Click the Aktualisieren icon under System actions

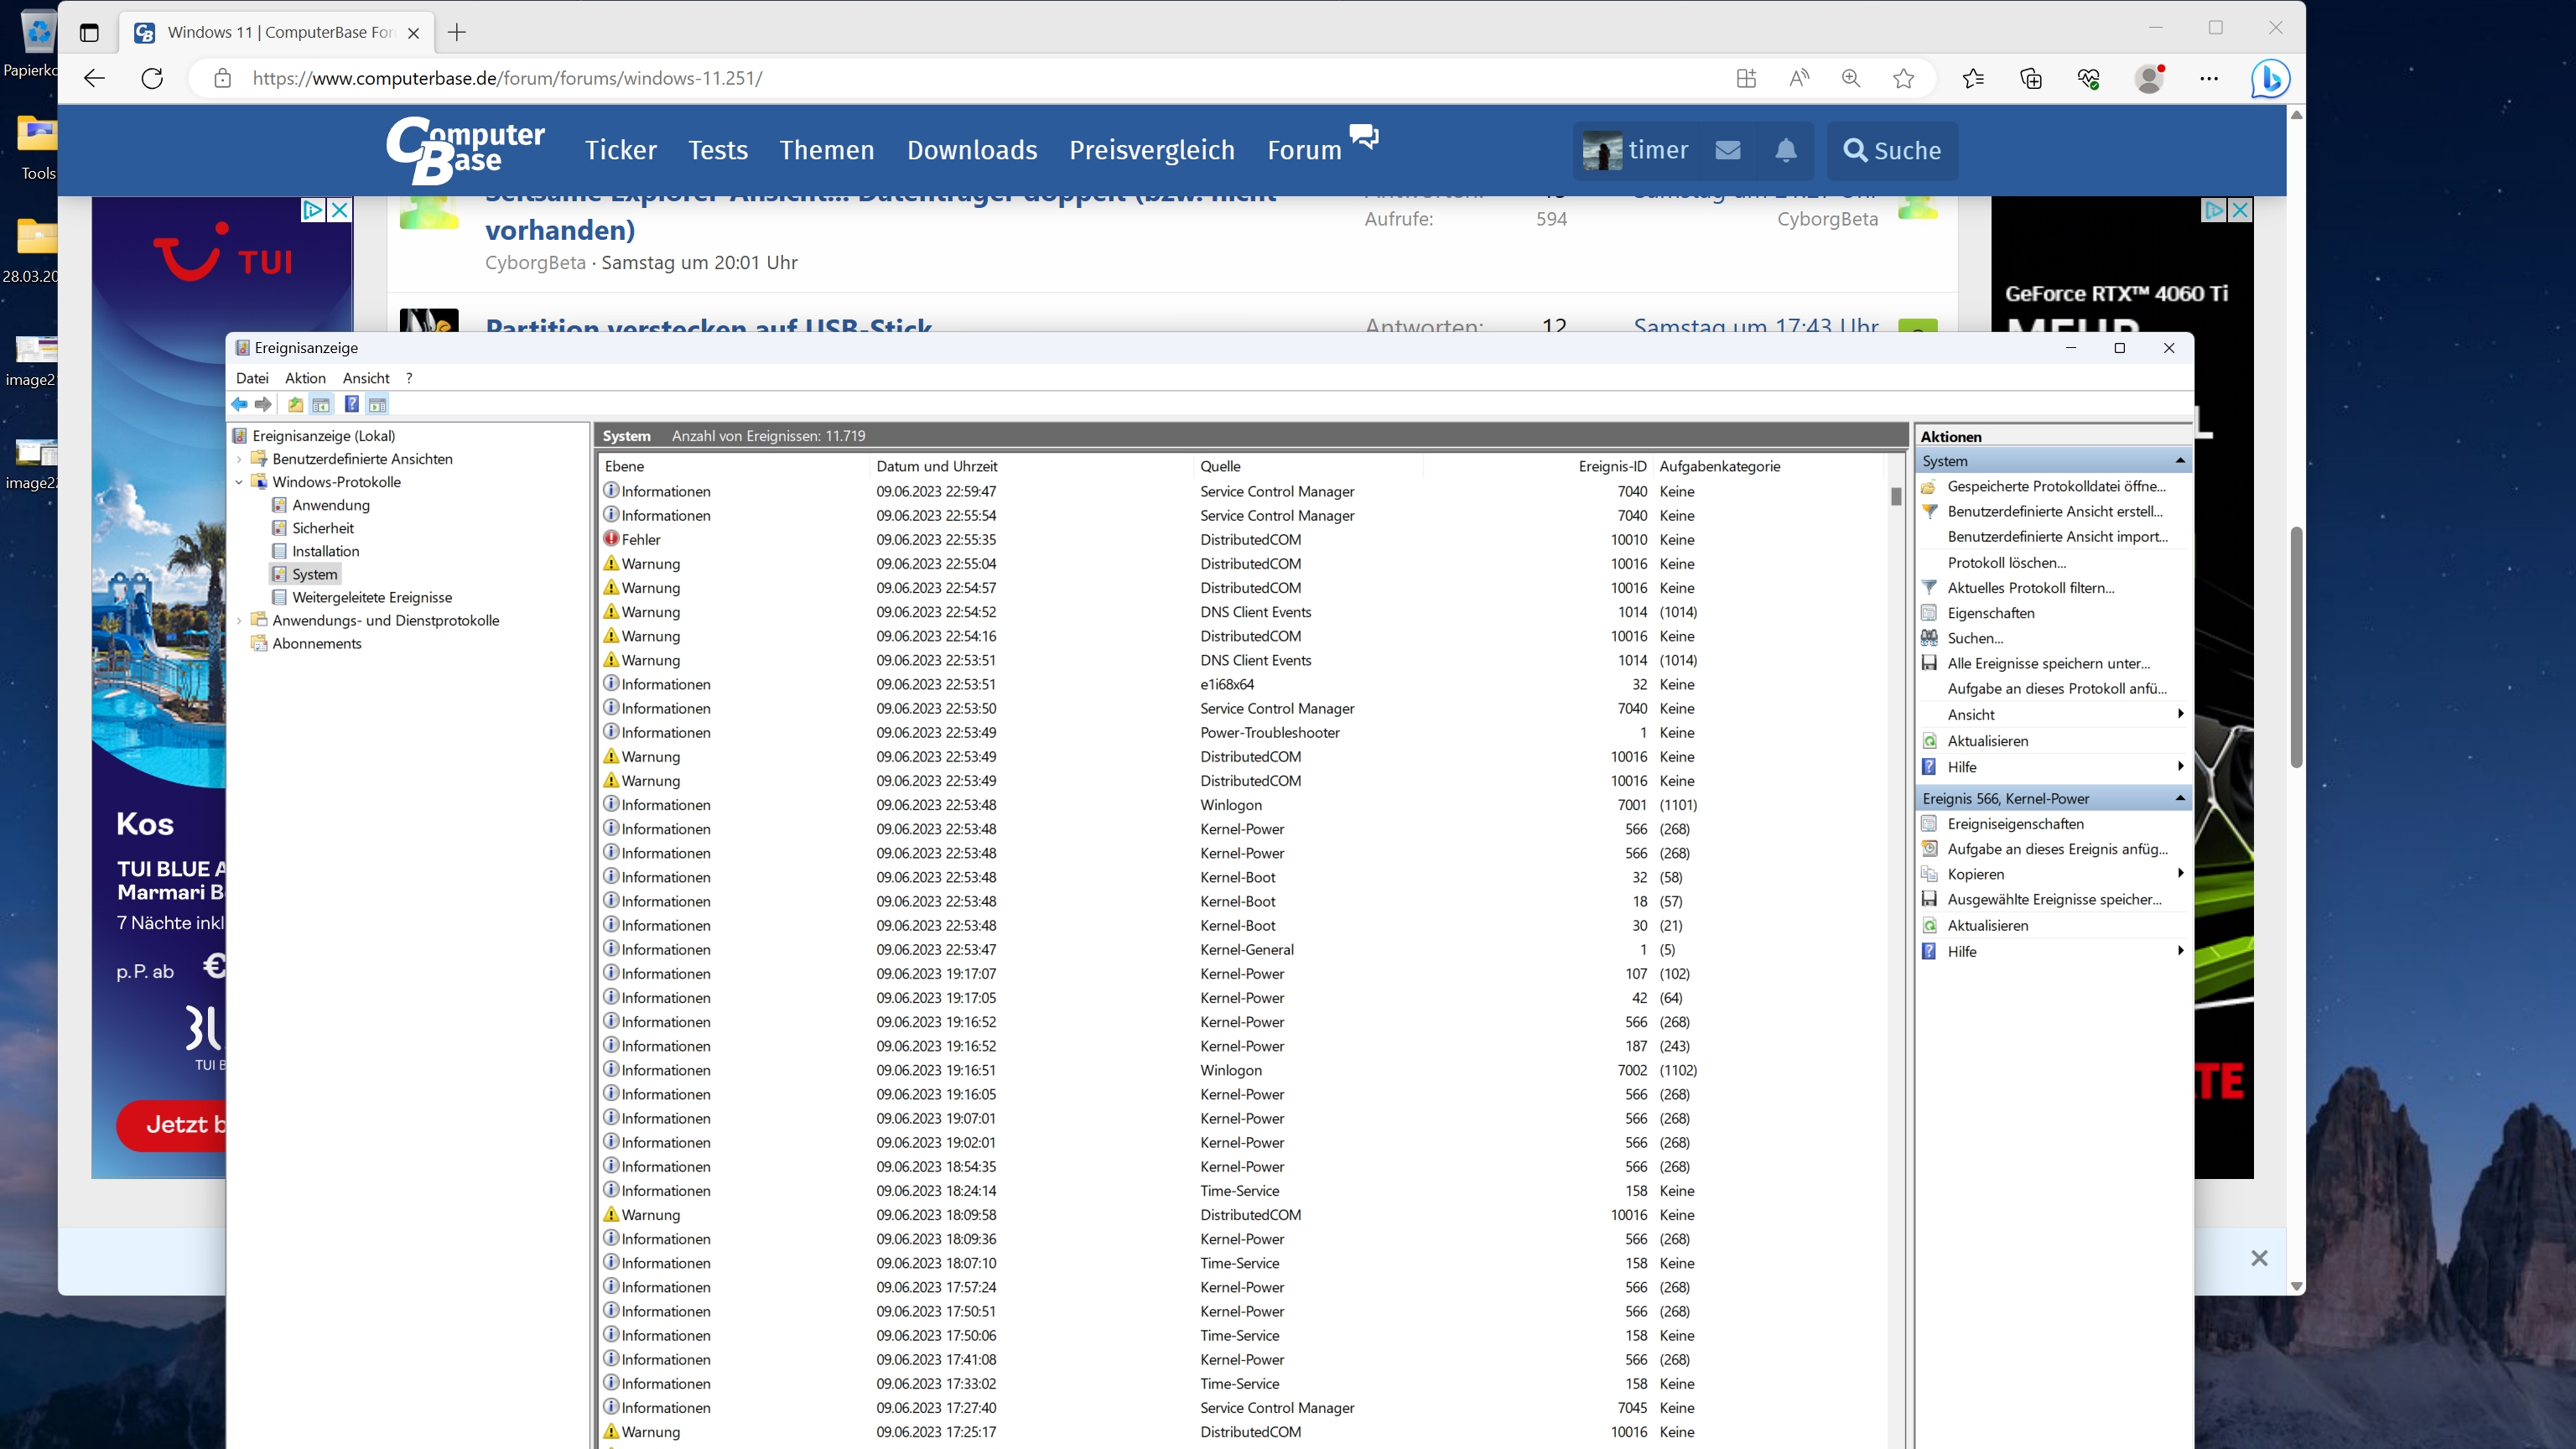tap(1929, 741)
